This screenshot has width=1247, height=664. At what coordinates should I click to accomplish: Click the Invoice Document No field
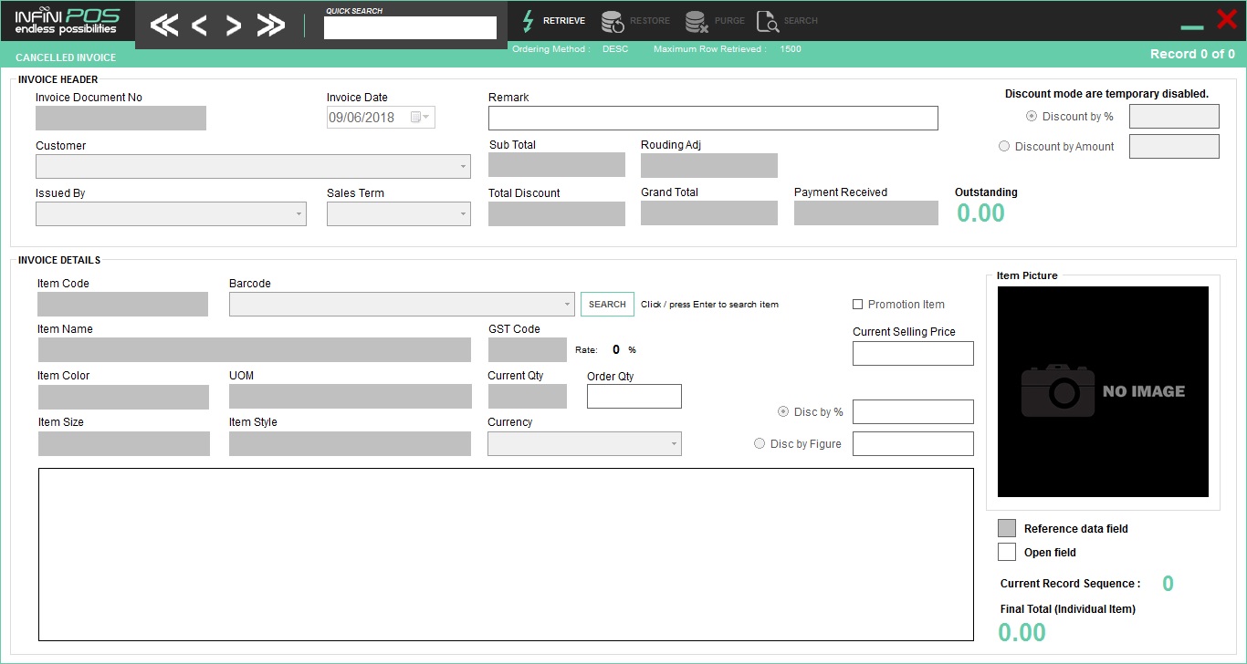pyautogui.click(x=121, y=118)
